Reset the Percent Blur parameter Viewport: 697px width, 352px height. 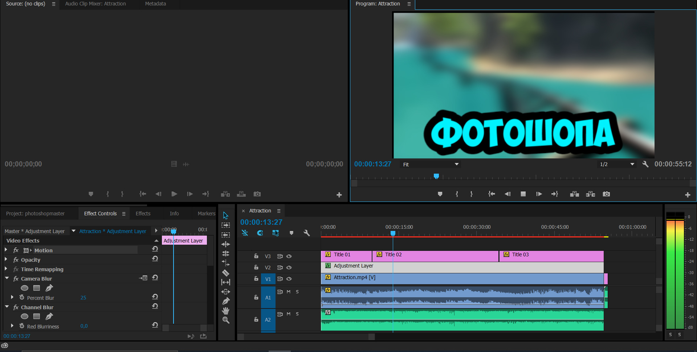tap(155, 297)
